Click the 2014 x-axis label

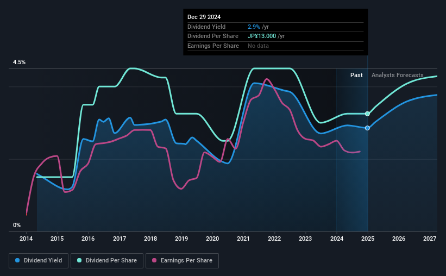(x=26, y=239)
